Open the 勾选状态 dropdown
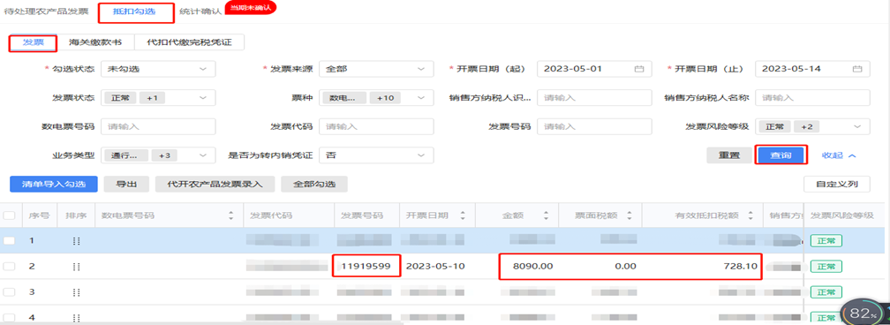890x325 pixels. (158, 69)
